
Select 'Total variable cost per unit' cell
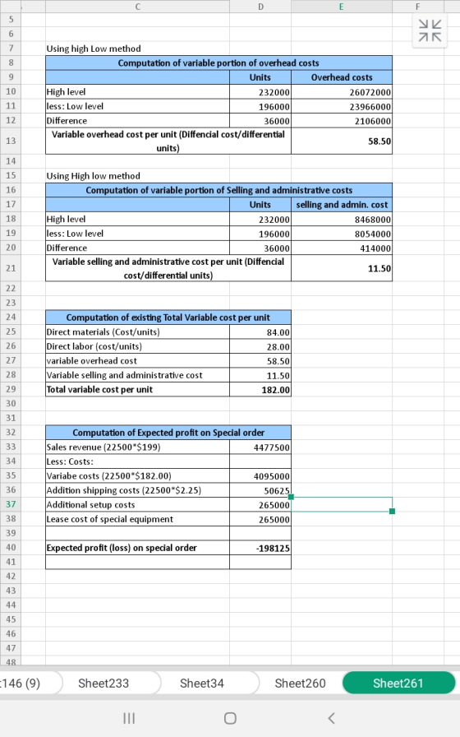click(x=137, y=389)
